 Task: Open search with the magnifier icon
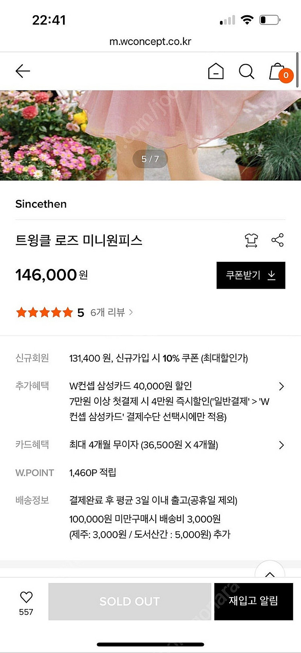[246, 72]
